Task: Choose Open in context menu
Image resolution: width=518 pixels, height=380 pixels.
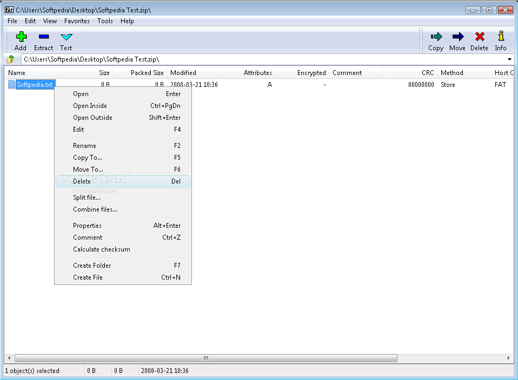Action: click(x=123, y=94)
